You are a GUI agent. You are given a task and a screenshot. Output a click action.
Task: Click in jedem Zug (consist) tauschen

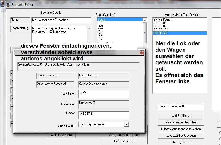click(x=181, y=129)
